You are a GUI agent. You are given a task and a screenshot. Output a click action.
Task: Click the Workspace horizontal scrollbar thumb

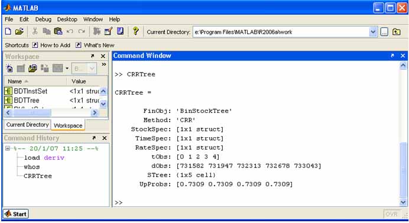tap(31, 112)
